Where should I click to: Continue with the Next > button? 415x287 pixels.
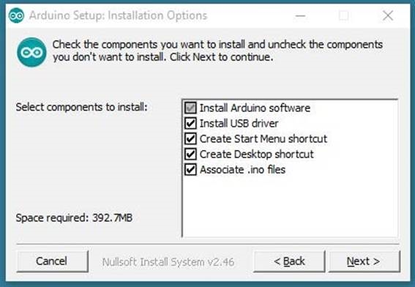[x=364, y=261]
